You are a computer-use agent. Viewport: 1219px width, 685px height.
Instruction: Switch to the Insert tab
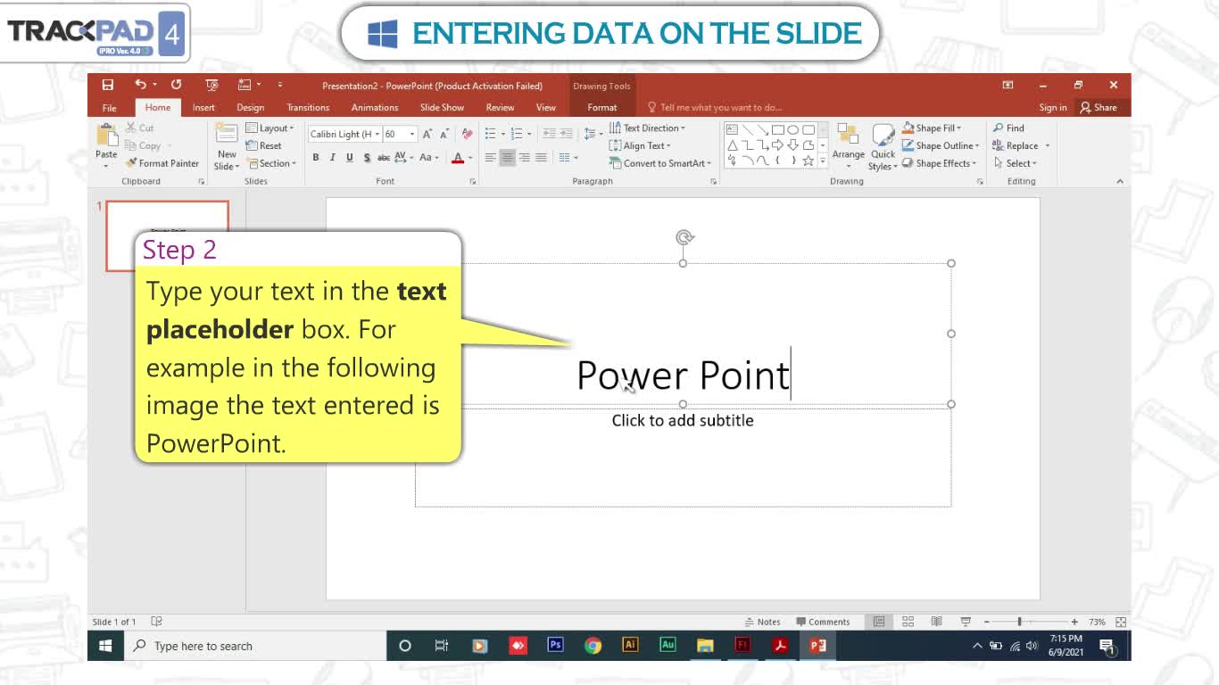click(203, 107)
